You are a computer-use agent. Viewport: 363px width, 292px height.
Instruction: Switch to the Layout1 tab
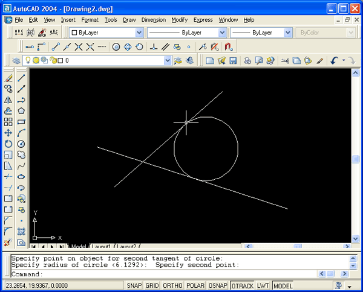(x=101, y=247)
